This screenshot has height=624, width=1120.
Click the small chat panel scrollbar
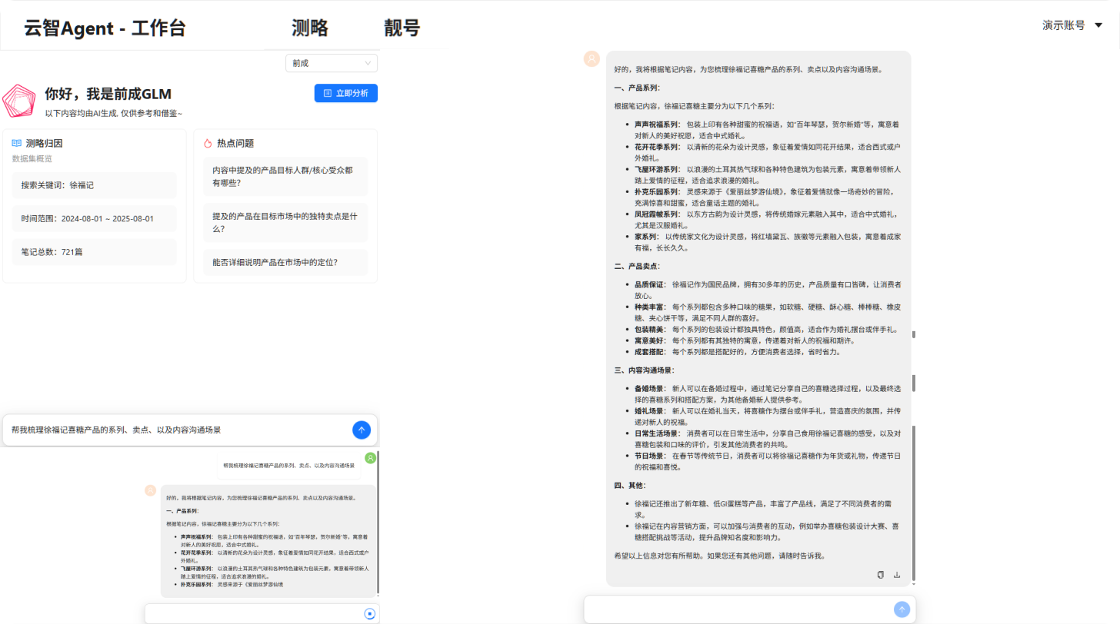(x=378, y=523)
